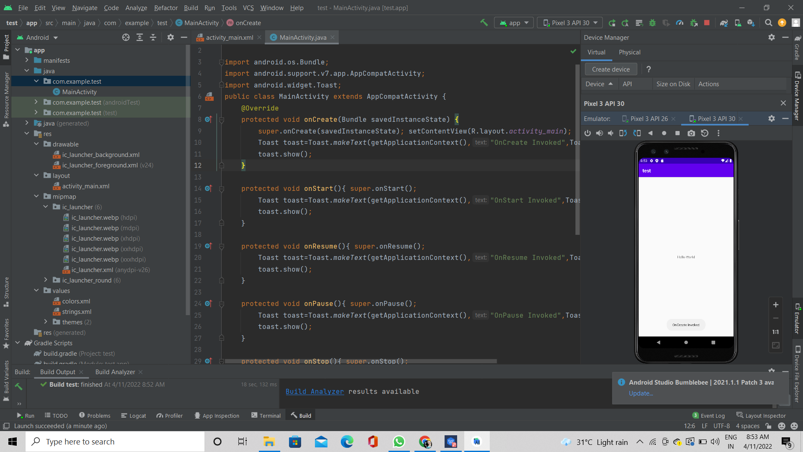Switch to the Physical devices tab
Viewport: 803px width, 452px height.
coord(629,52)
